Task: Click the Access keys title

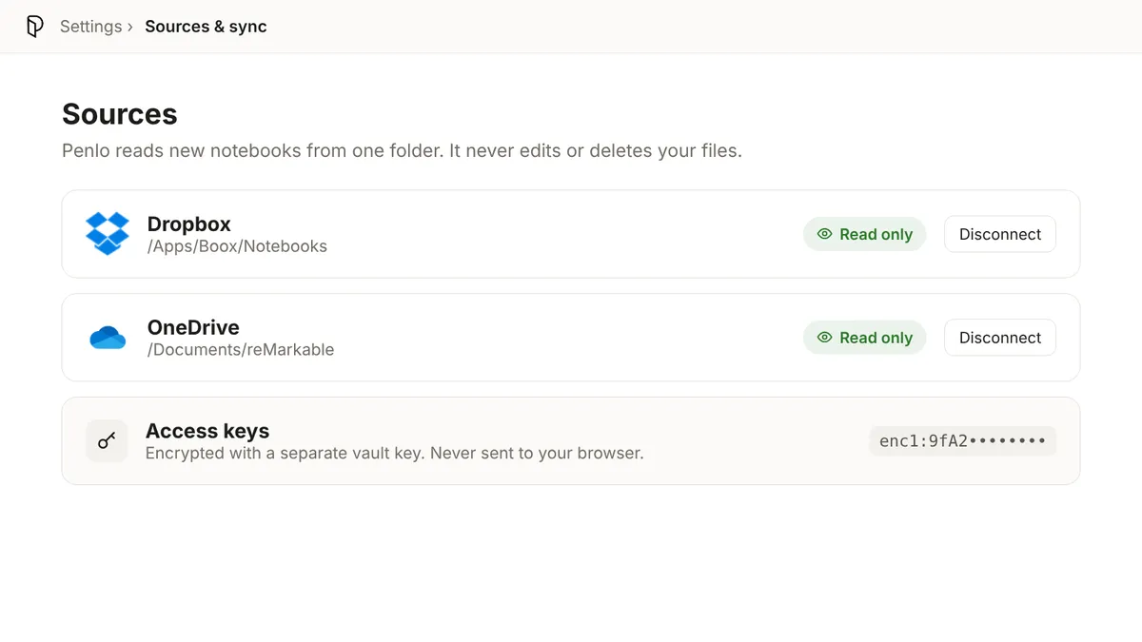Action: tap(207, 431)
